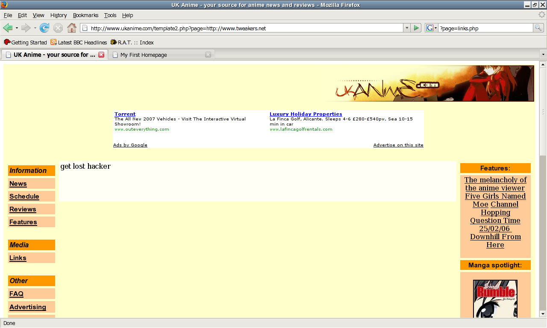Viewport: 547px width, 328px height.
Task: Open the Bookmarks menu
Action: pos(85,15)
